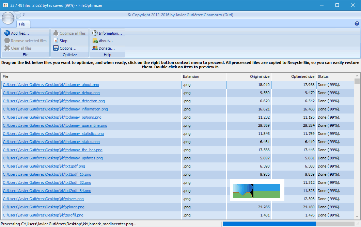Click the Information question mark icon
361x227 pixels.
(95, 33)
